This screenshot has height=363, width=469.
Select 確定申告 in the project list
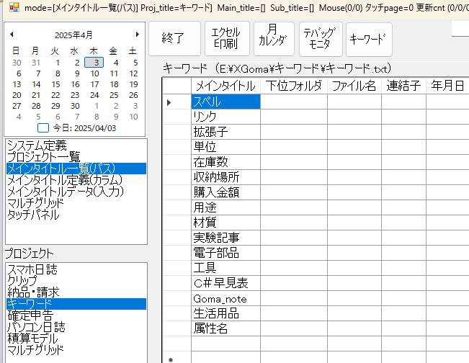[x=30, y=315]
